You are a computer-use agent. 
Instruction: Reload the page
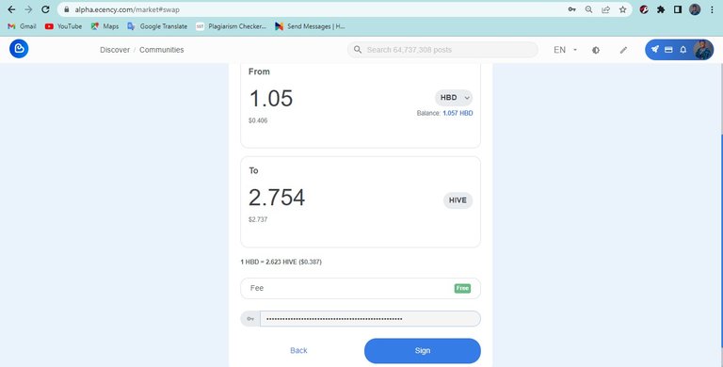coord(45,9)
